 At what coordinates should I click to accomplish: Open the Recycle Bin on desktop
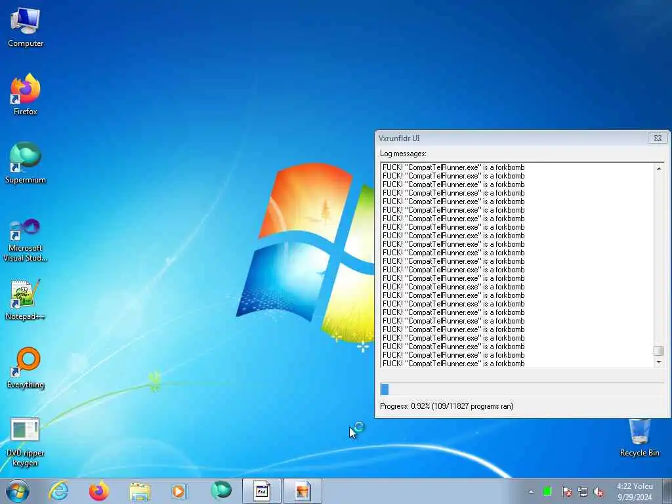(x=639, y=437)
